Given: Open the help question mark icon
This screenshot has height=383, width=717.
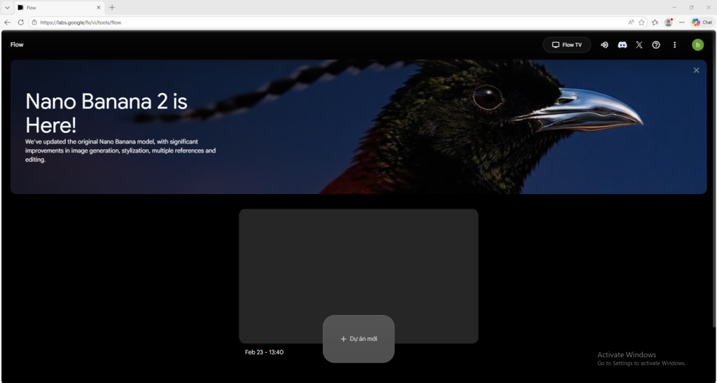Looking at the screenshot, I should [x=656, y=45].
